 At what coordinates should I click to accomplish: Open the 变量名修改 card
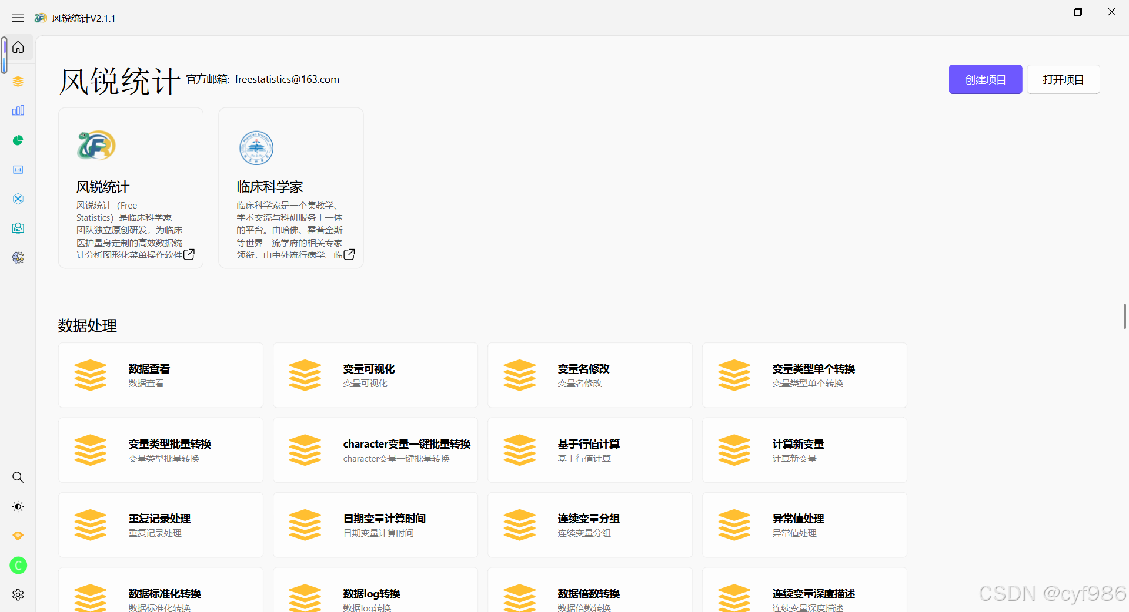(590, 375)
